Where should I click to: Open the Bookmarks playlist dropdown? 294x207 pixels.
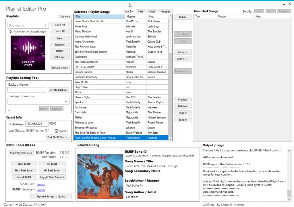28,25
